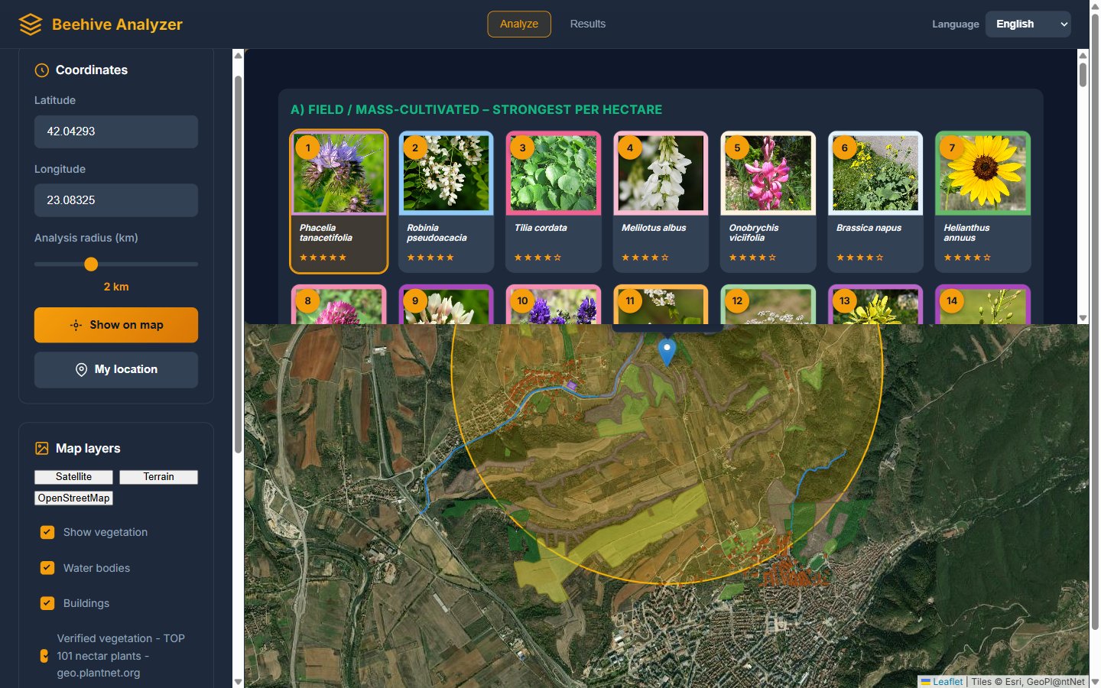Disable the Water bodies checkbox
Viewport: 1101px width, 688px height.
[47, 568]
